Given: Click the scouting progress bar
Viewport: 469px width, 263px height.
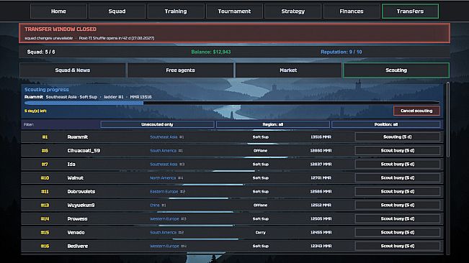Looking at the screenshot, I should pos(232,103).
